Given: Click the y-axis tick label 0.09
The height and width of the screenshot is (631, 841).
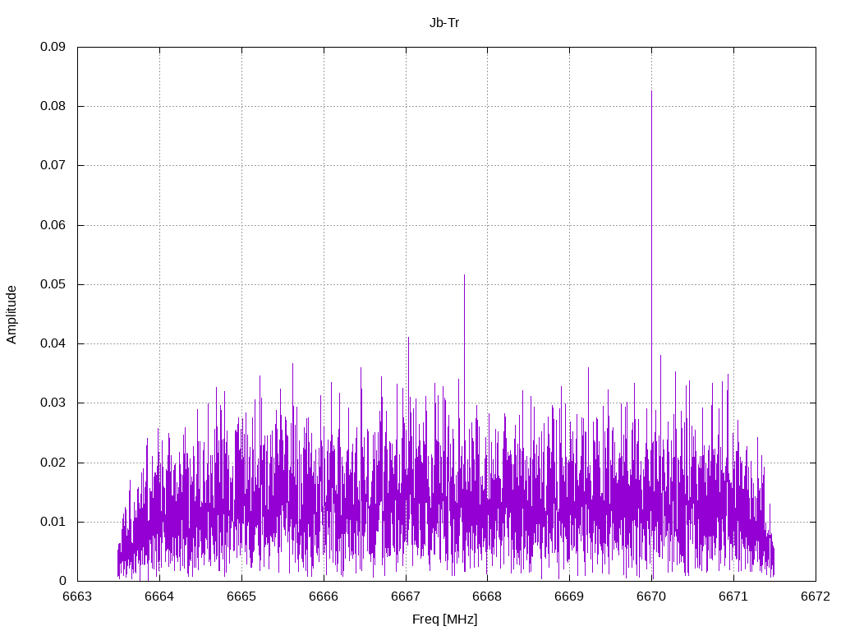Looking at the screenshot, I should [x=53, y=47].
